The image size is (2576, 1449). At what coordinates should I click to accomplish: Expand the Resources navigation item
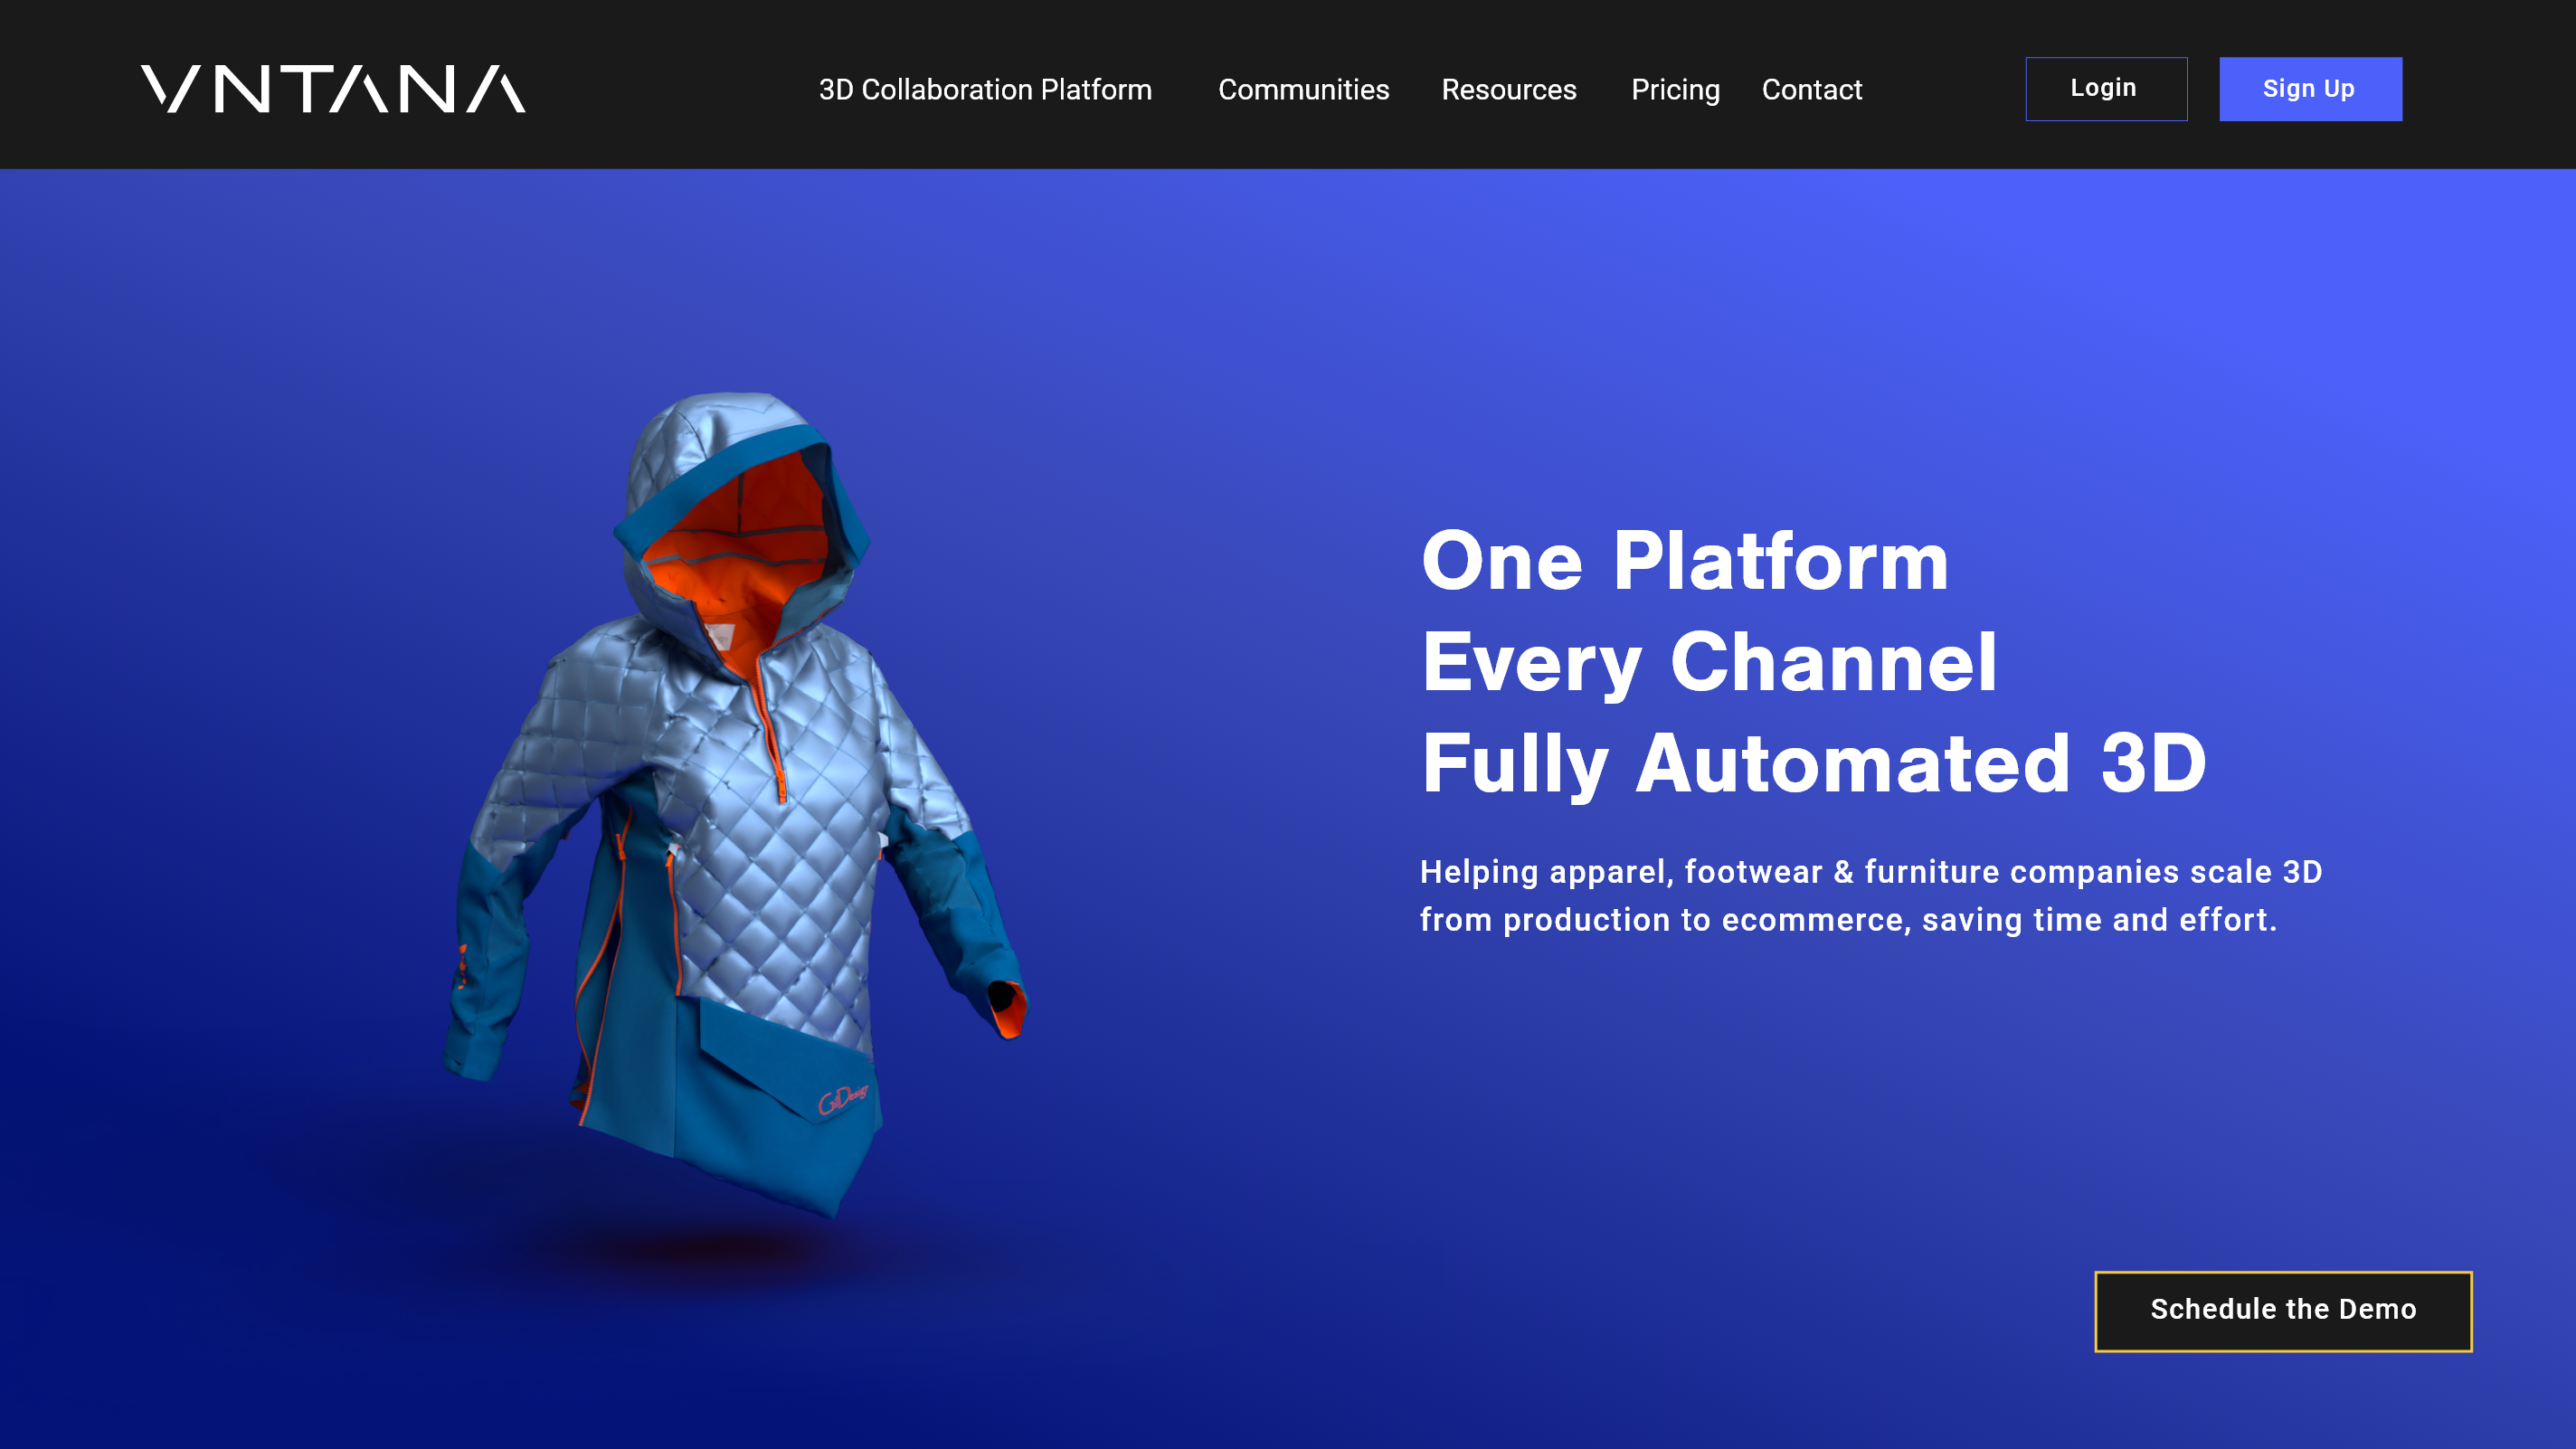click(1508, 90)
